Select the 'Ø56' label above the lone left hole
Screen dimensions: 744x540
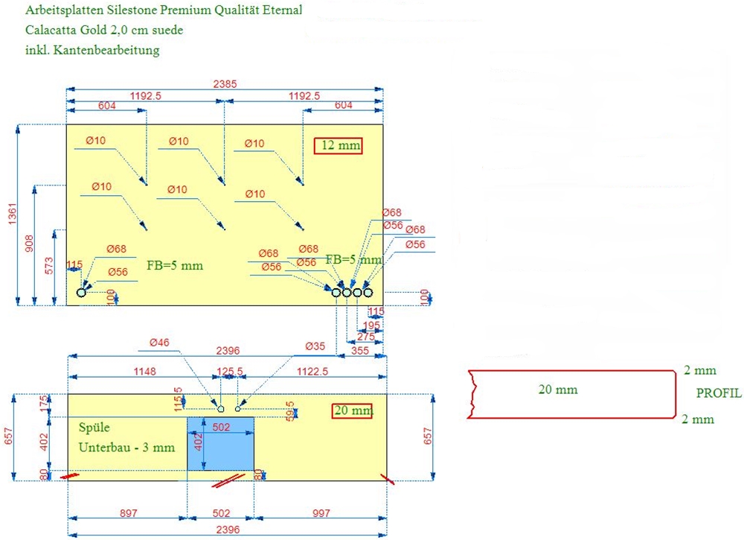[x=118, y=272]
